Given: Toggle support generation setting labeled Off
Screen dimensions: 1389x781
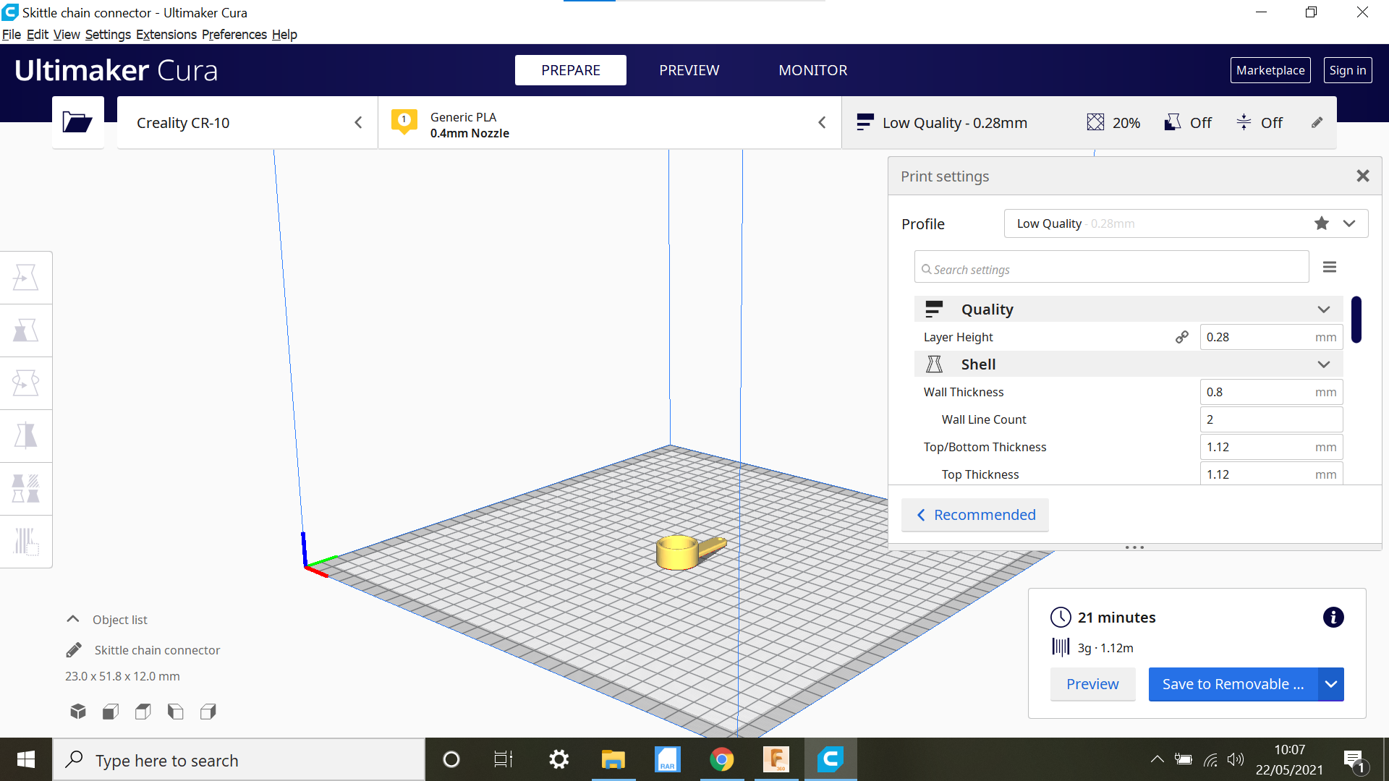Looking at the screenshot, I should coord(1187,122).
